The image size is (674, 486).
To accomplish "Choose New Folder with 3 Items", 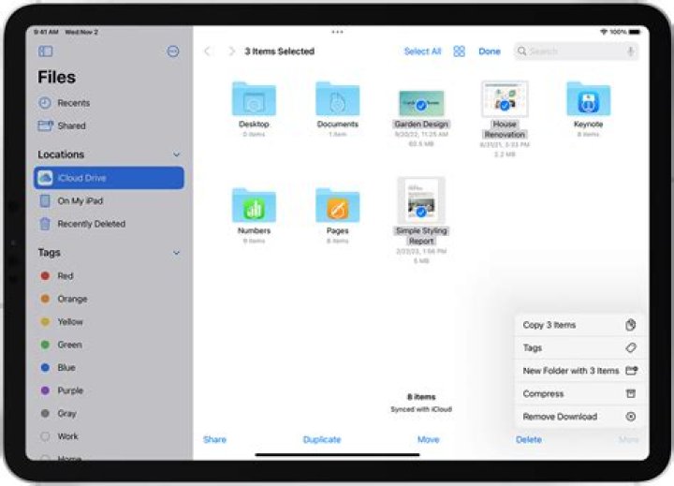I will (x=579, y=371).
